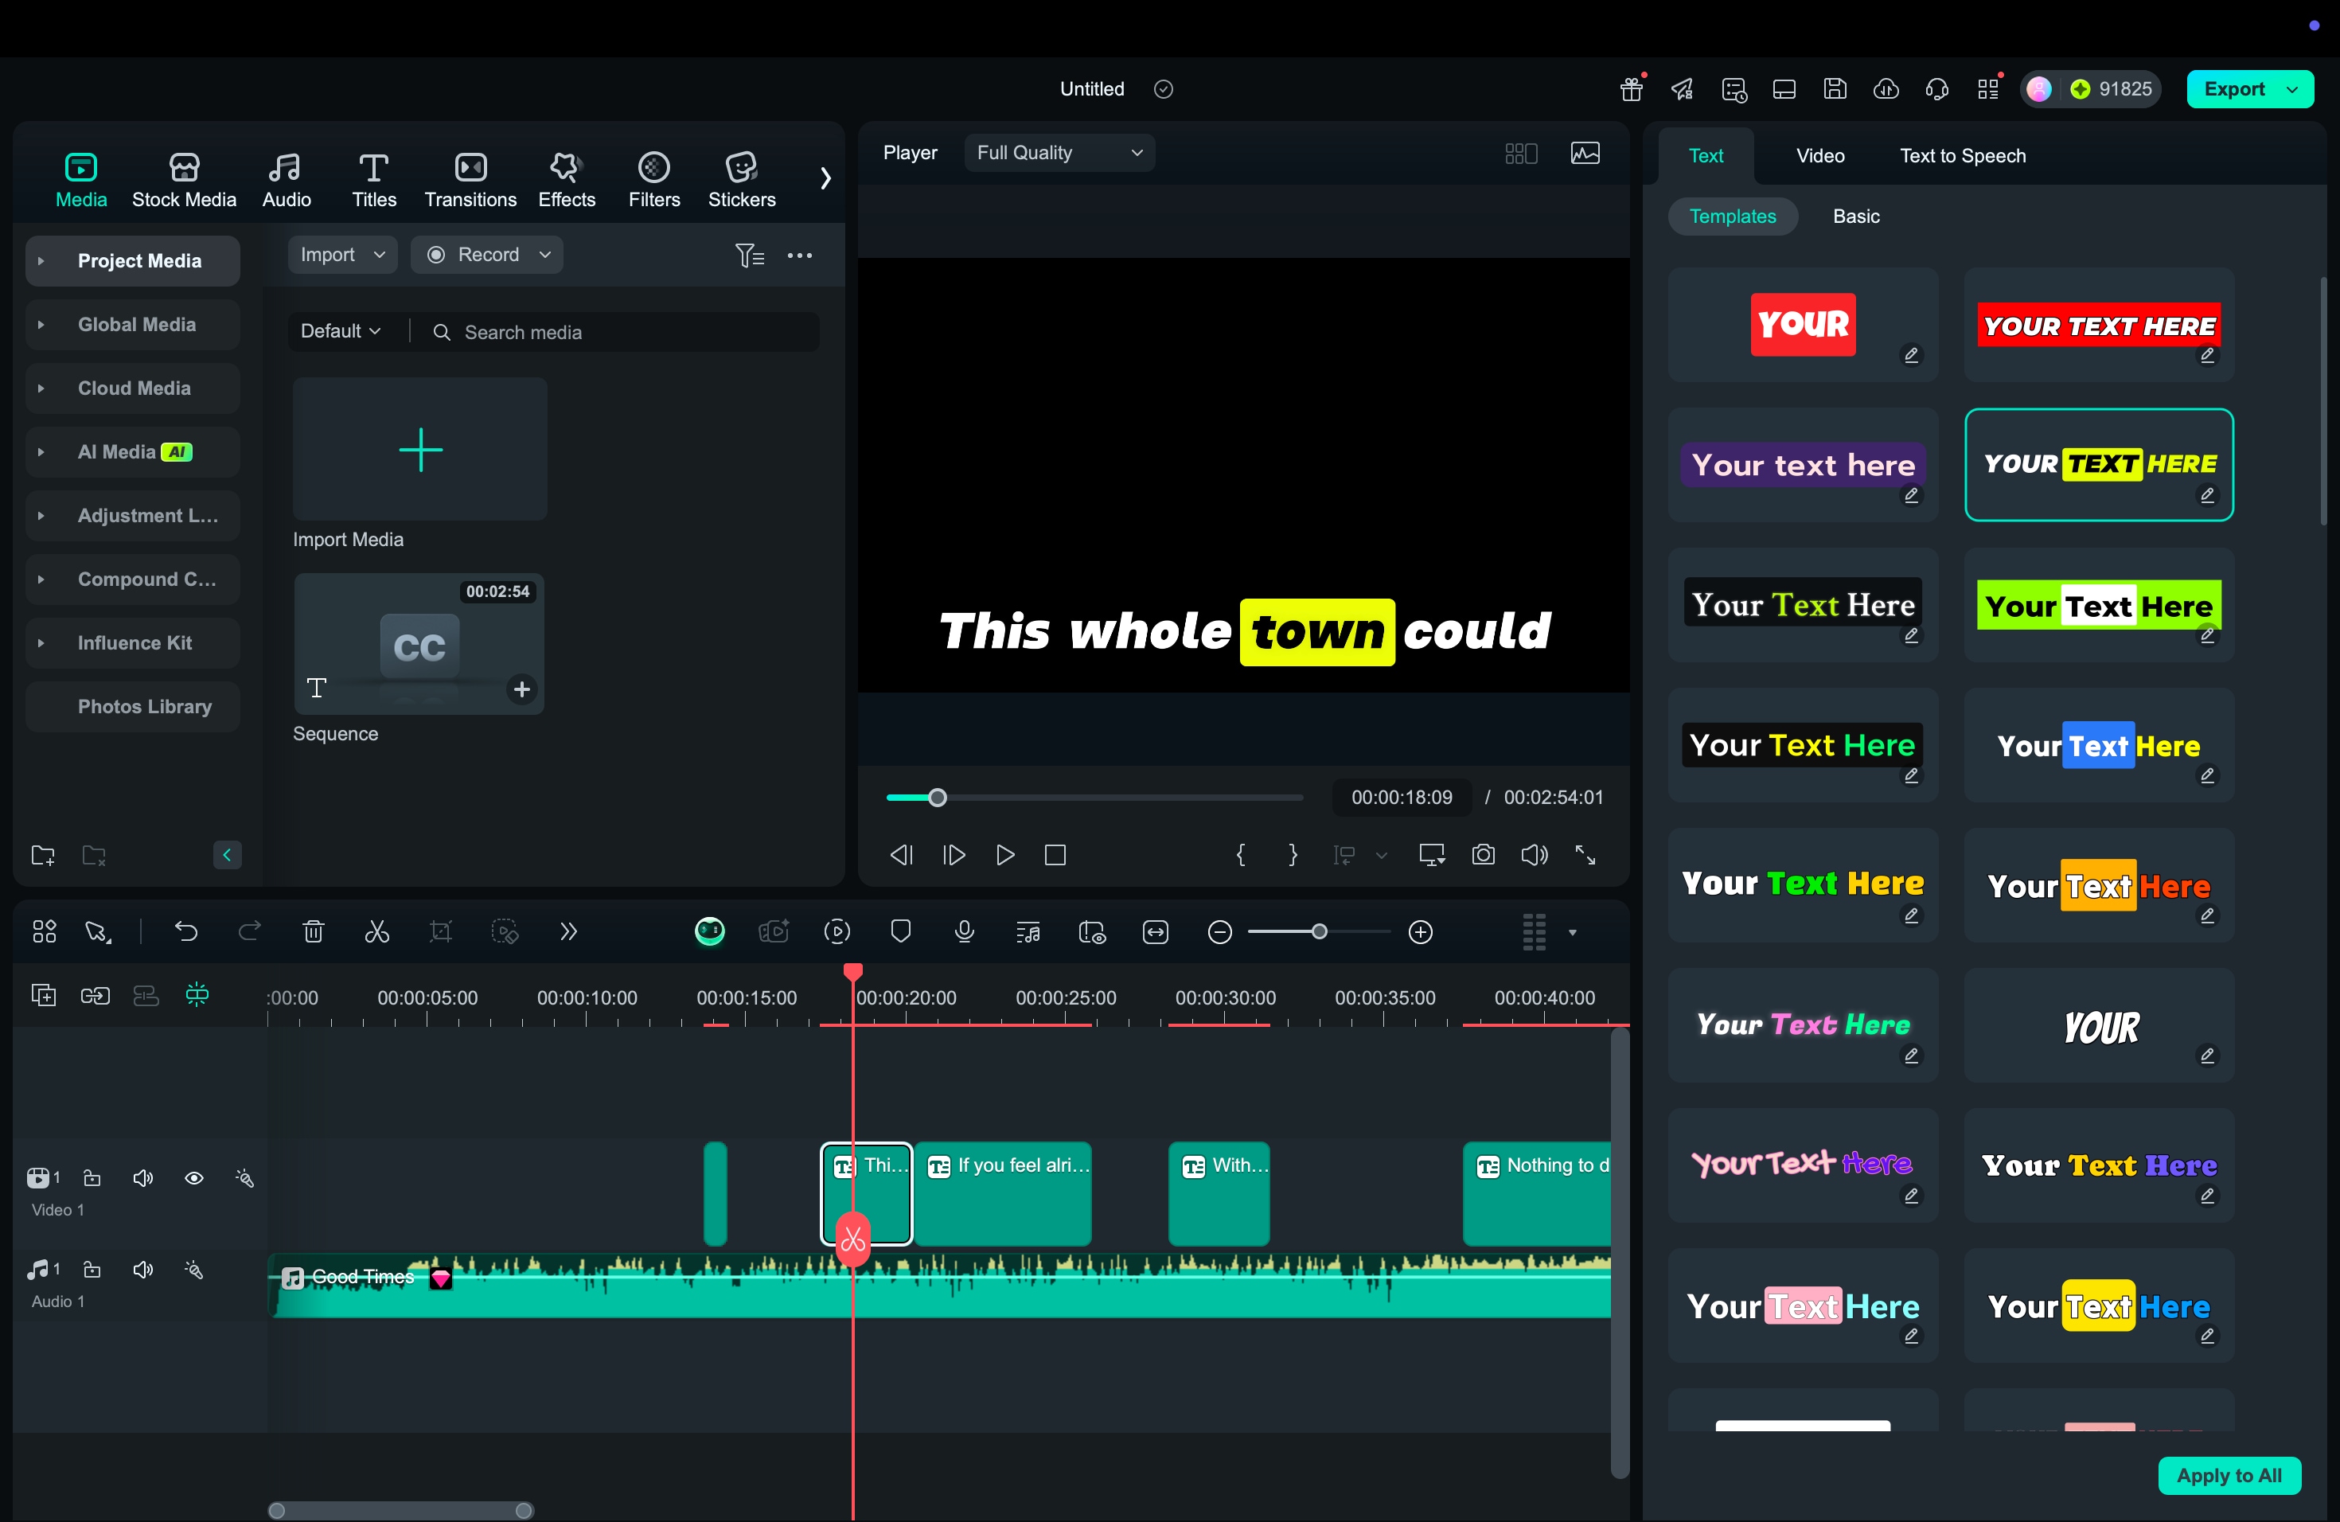Toggle the lock on Video 1 track
The width and height of the screenshot is (2340, 1522).
coord(92,1178)
